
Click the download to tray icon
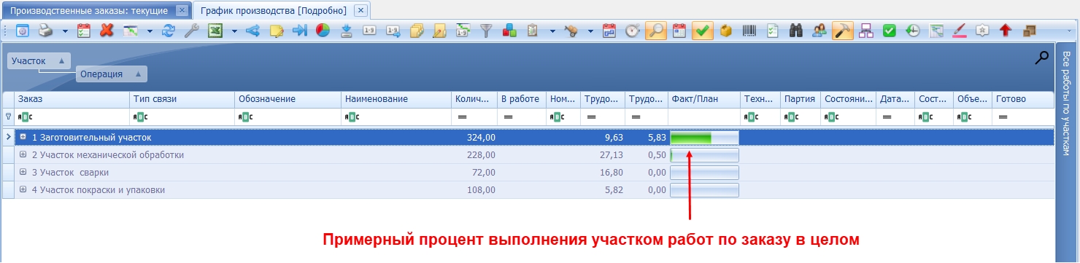(x=347, y=31)
